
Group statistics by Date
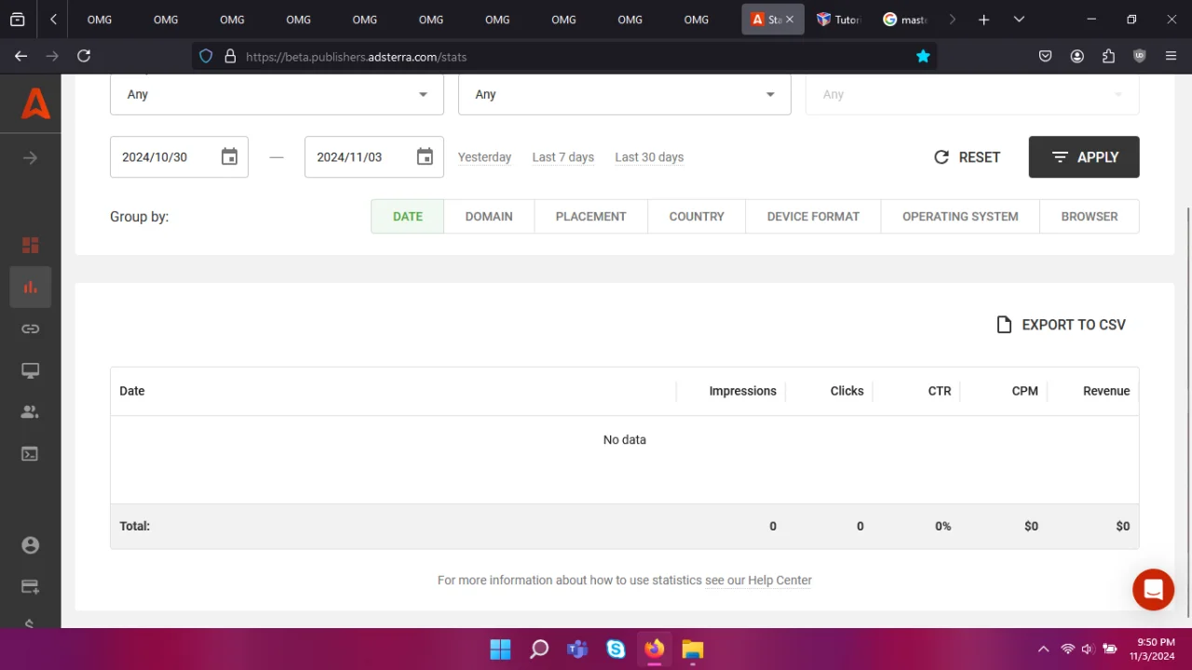click(408, 216)
